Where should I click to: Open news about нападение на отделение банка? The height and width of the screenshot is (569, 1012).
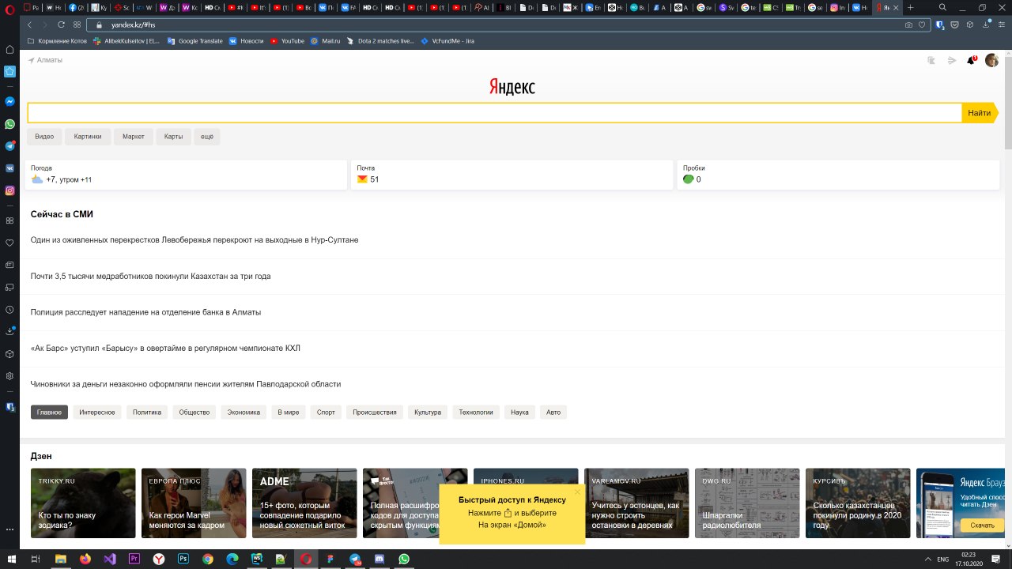click(x=145, y=312)
